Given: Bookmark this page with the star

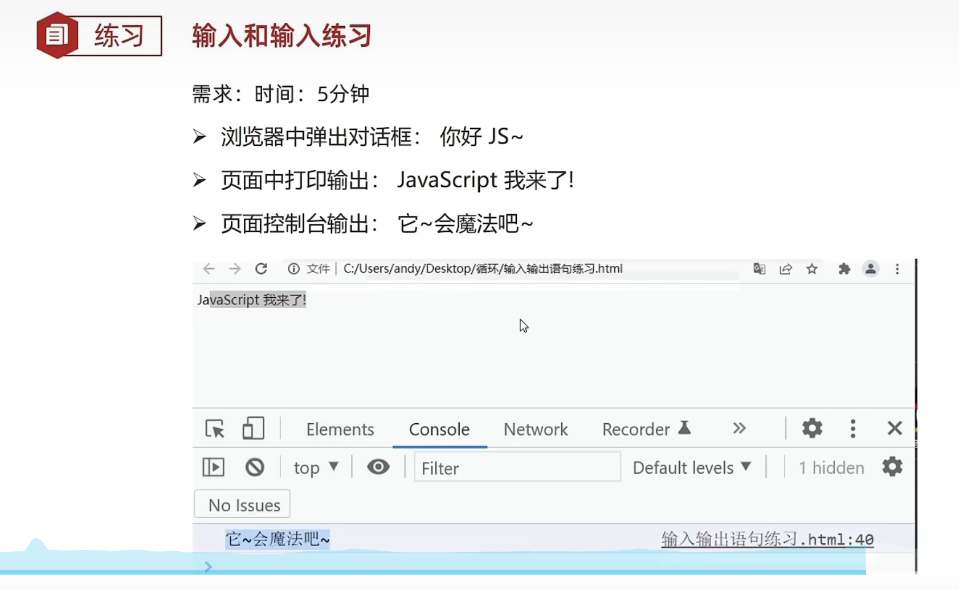Looking at the screenshot, I should [x=811, y=269].
